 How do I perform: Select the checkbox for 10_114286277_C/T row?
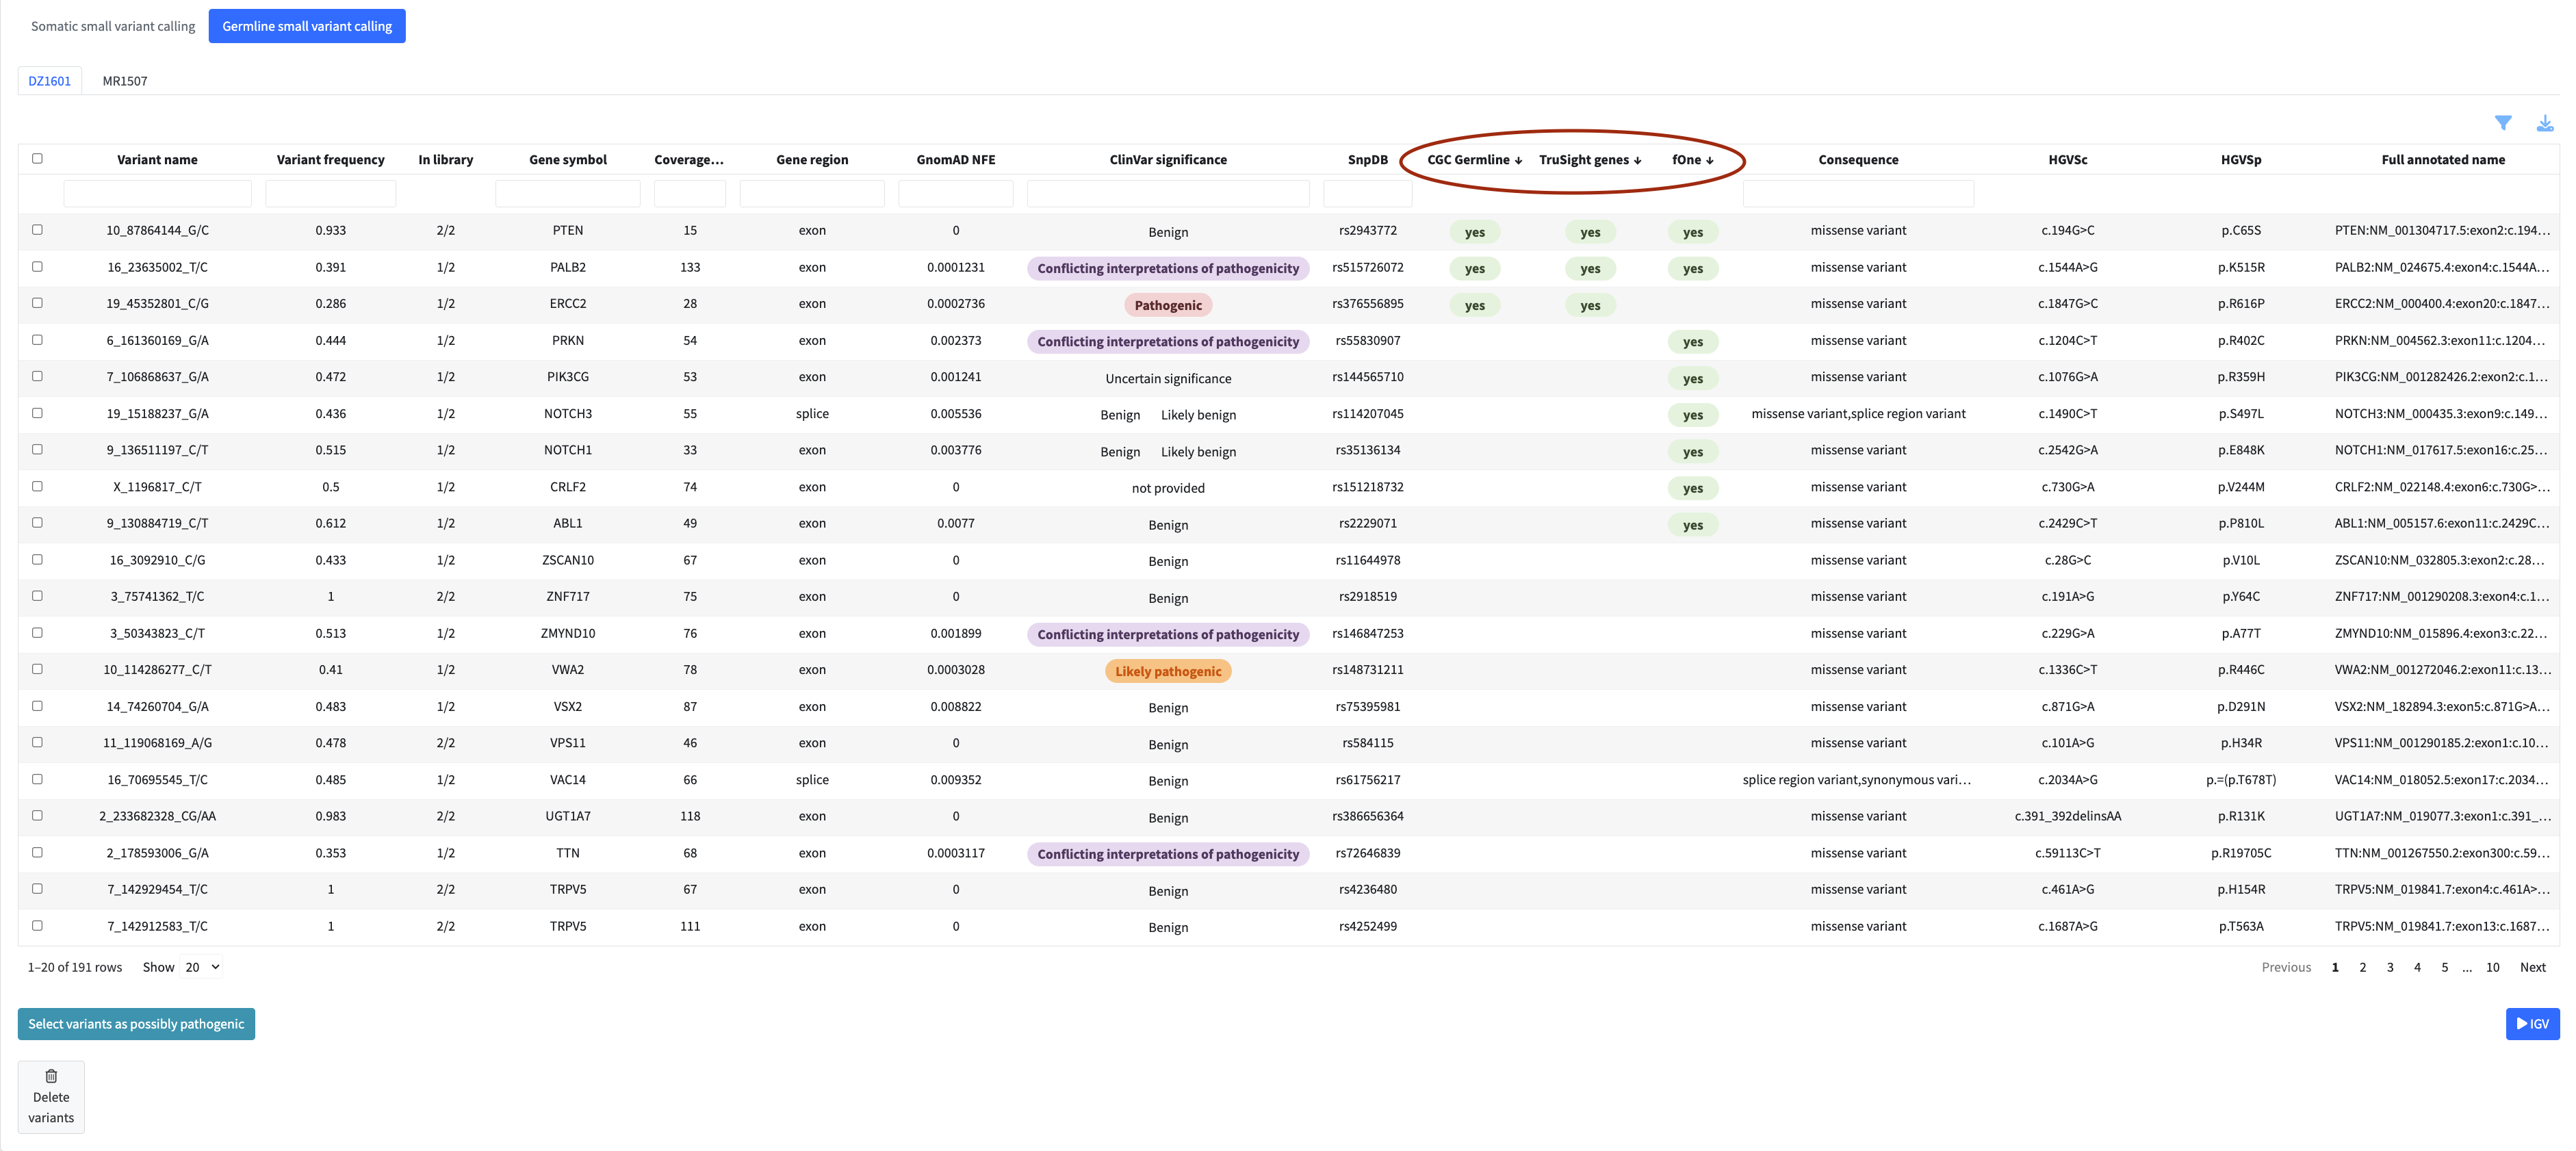pos(37,669)
